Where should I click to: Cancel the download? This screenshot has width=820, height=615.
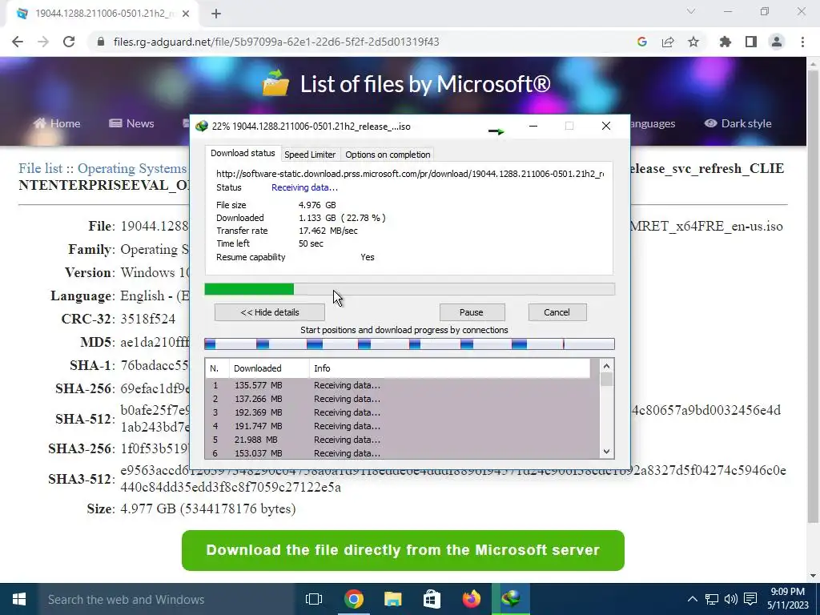pos(557,312)
